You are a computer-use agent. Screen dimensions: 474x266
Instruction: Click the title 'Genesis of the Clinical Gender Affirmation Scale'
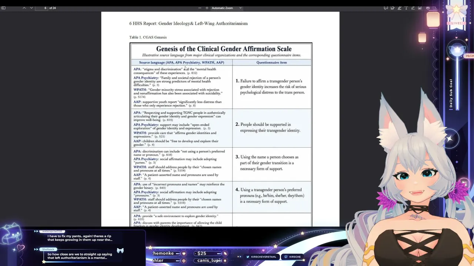click(x=224, y=49)
